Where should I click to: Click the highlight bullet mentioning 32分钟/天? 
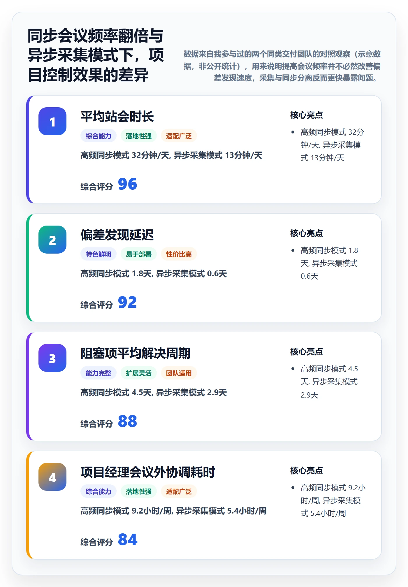pyautogui.click(x=332, y=145)
